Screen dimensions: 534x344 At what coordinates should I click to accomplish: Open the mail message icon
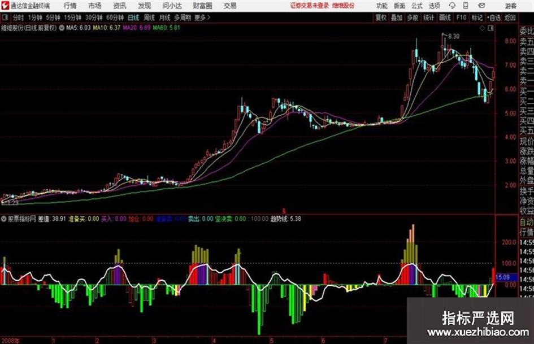481,6
